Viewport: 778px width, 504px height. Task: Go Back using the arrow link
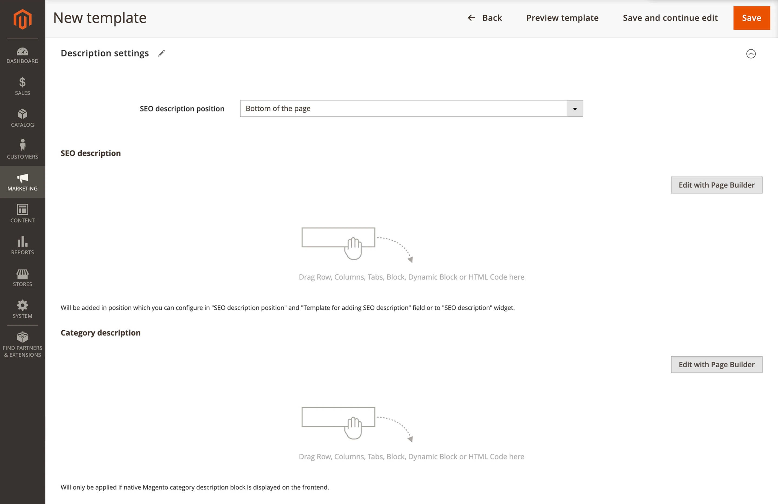[485, 18]
